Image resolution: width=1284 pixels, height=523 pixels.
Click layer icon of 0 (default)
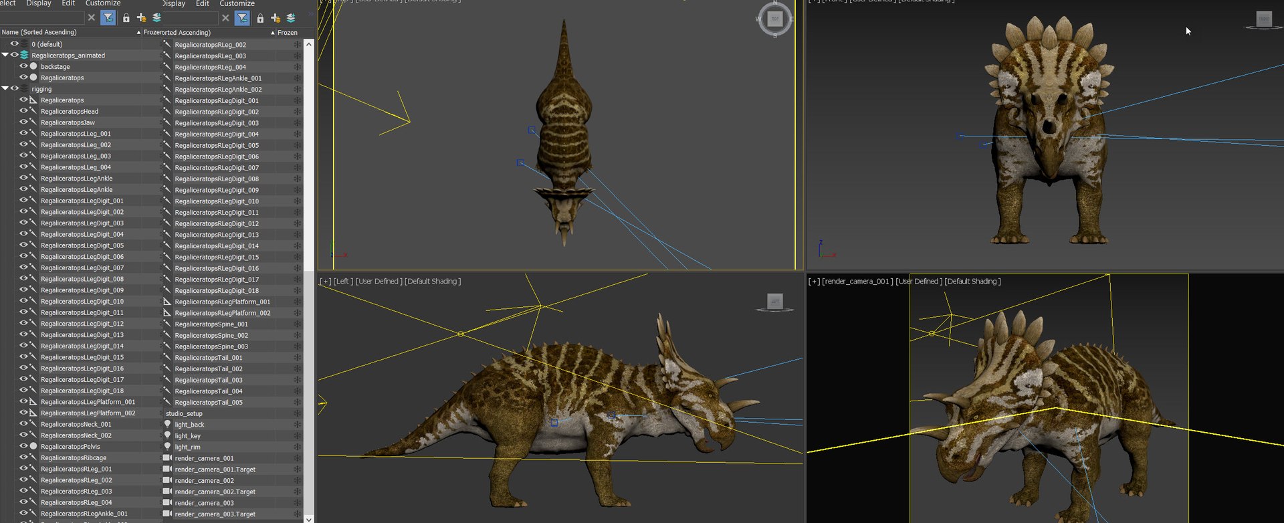click(x=25, y=44)
